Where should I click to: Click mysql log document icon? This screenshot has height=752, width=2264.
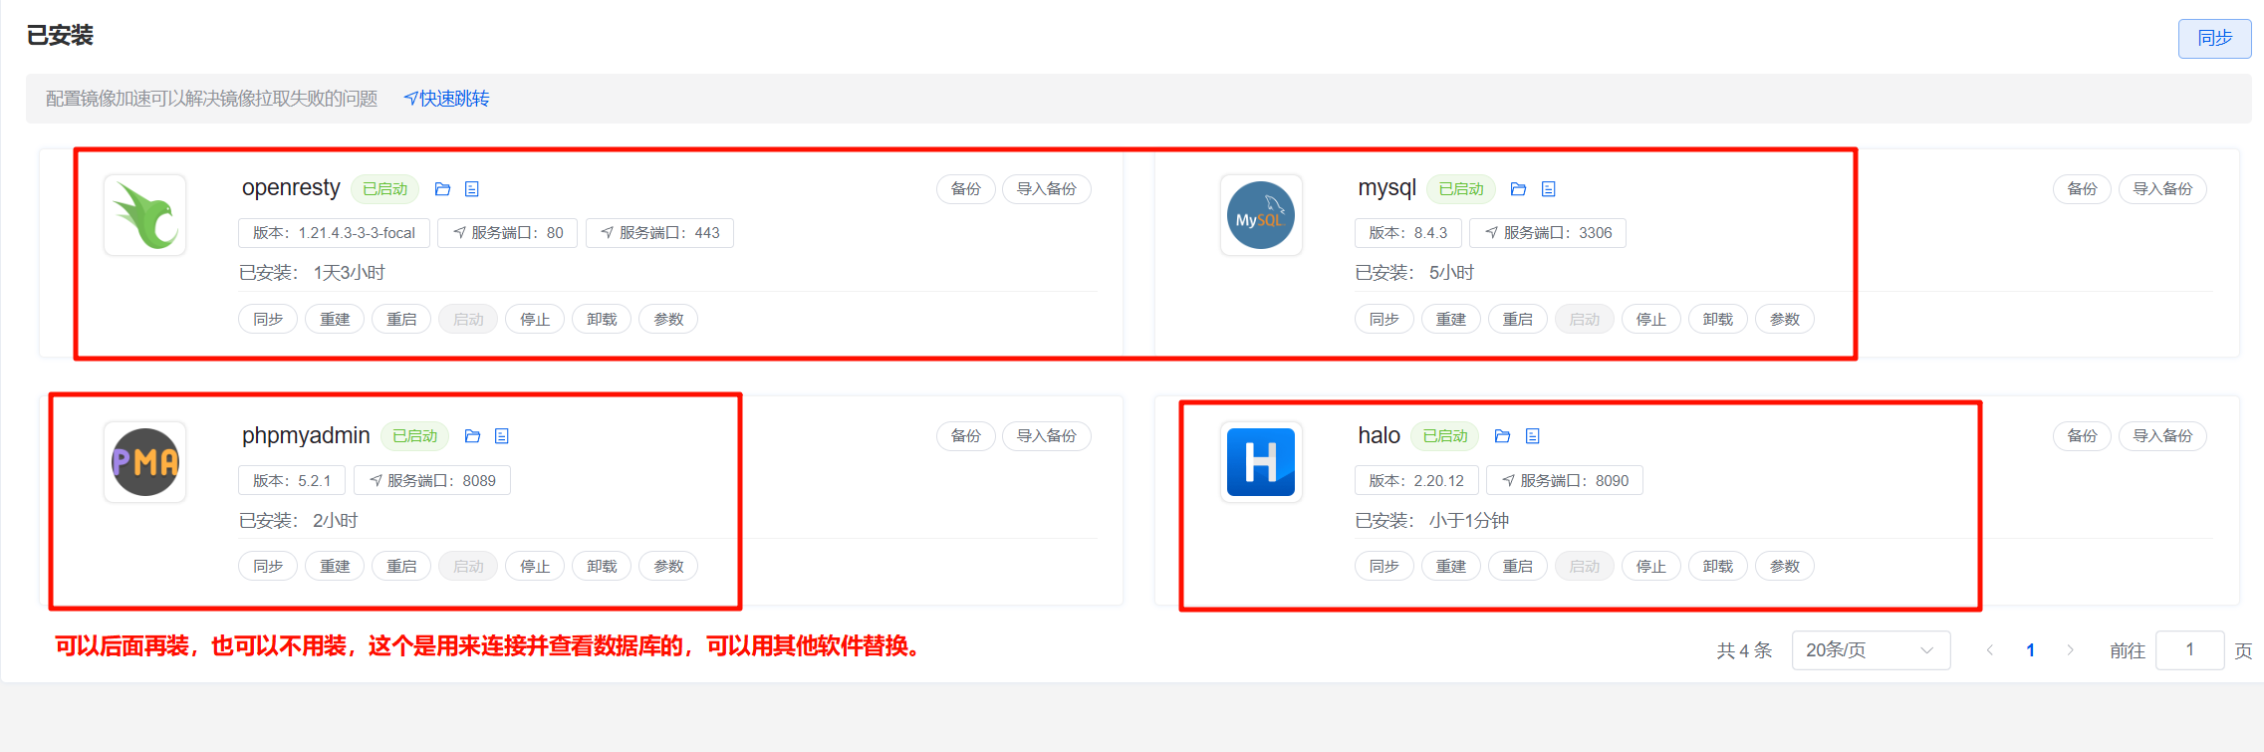pyautogui.click(x=1548, y=189)
